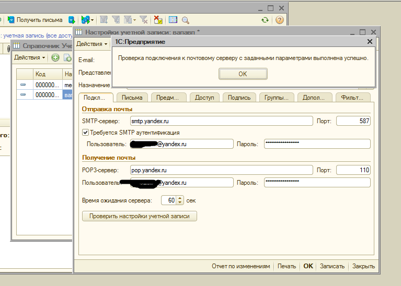
Task: Switch to the Предм... tab
Action: click(x=168, y=98)
